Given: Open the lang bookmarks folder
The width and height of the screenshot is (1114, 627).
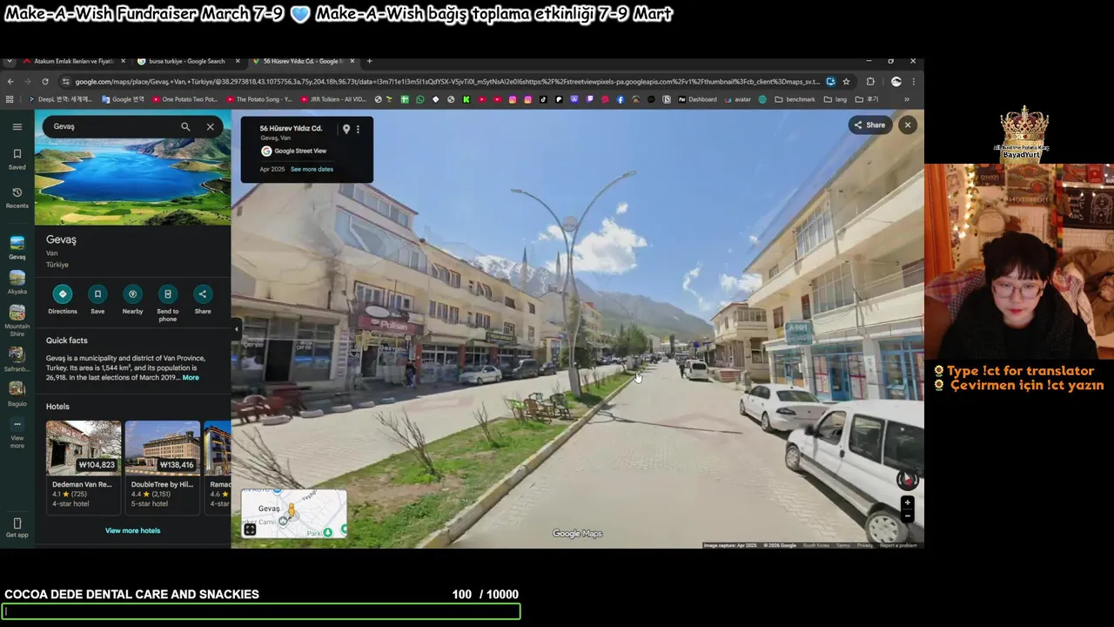Looking at the screenshot, I should (835, 99).
